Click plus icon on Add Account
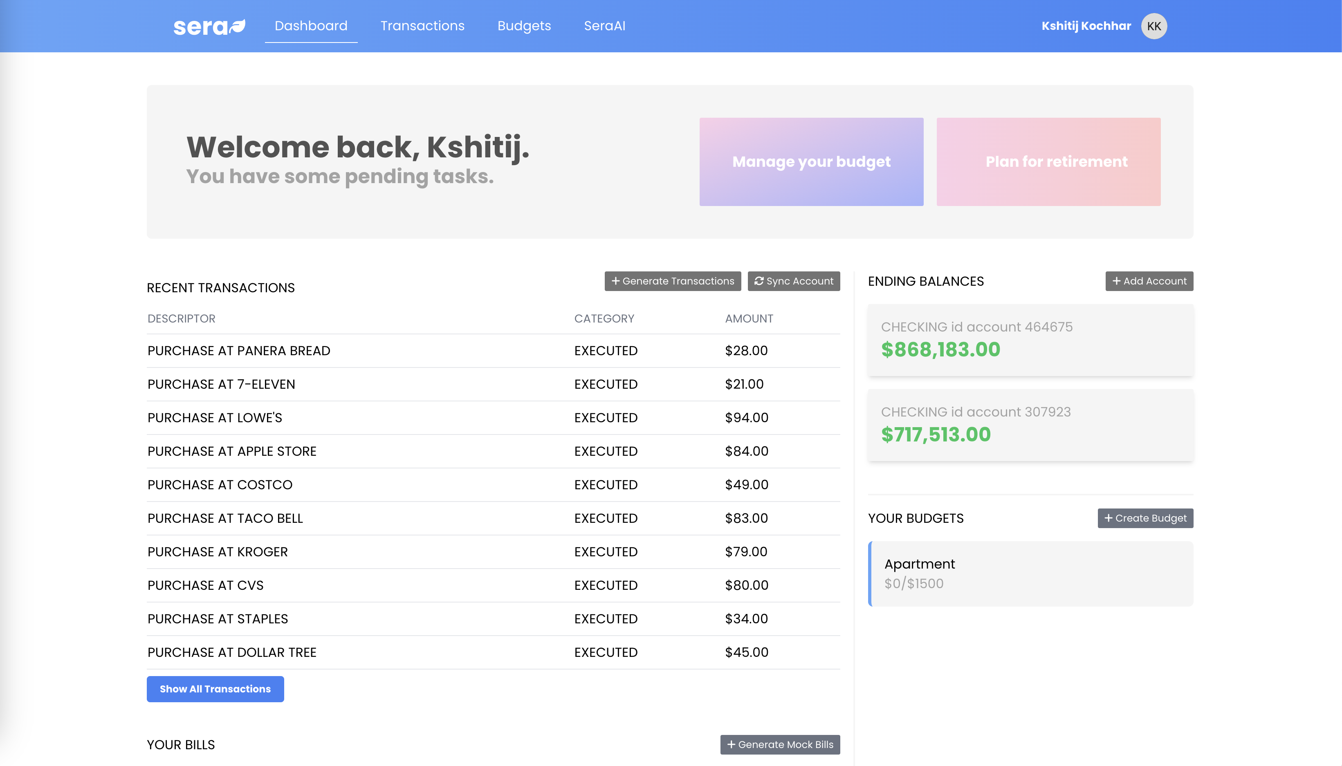The height and width of the screenshot is (766, 1342). click(x=1116, y=281)
